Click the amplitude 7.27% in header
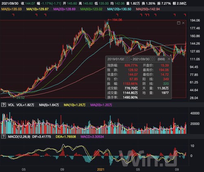This screenshot has height=172, width=204. (x=166, y=3)
